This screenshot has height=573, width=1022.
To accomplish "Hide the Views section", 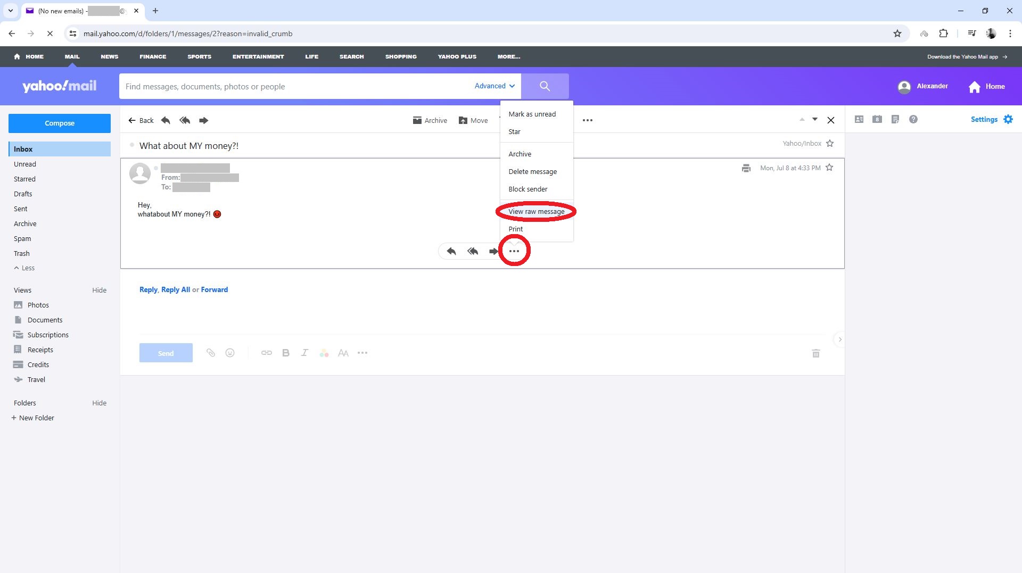I will [99, 290].
